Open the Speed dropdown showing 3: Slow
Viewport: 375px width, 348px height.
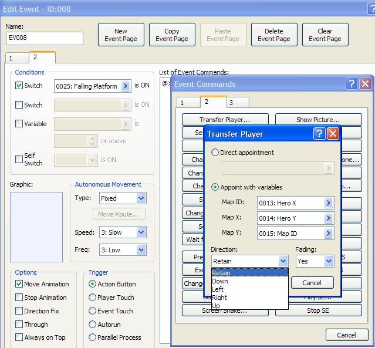[x=141, y=232]
